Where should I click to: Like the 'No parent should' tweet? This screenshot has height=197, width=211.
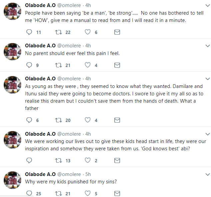click(88, 65)
